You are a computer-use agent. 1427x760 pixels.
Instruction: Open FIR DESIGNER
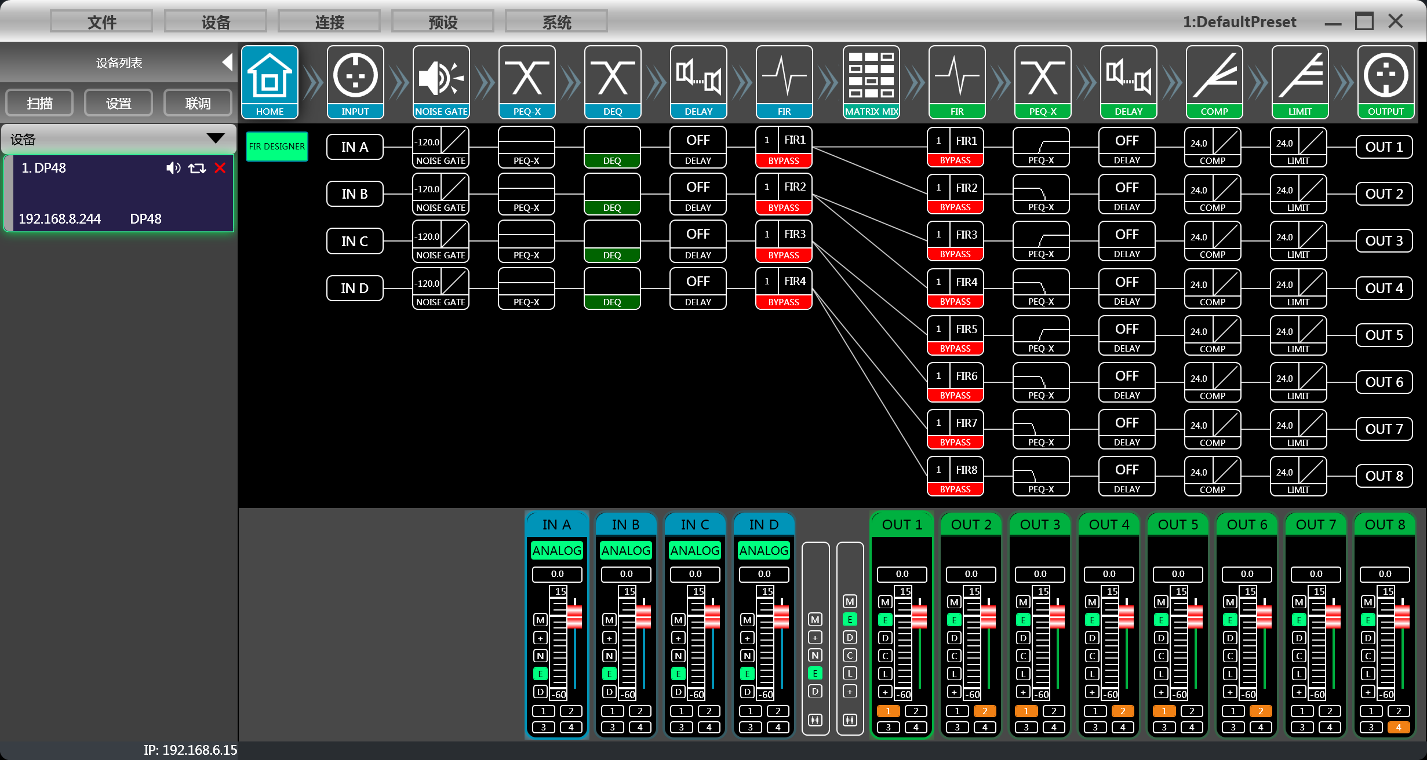tap(277, 147)
